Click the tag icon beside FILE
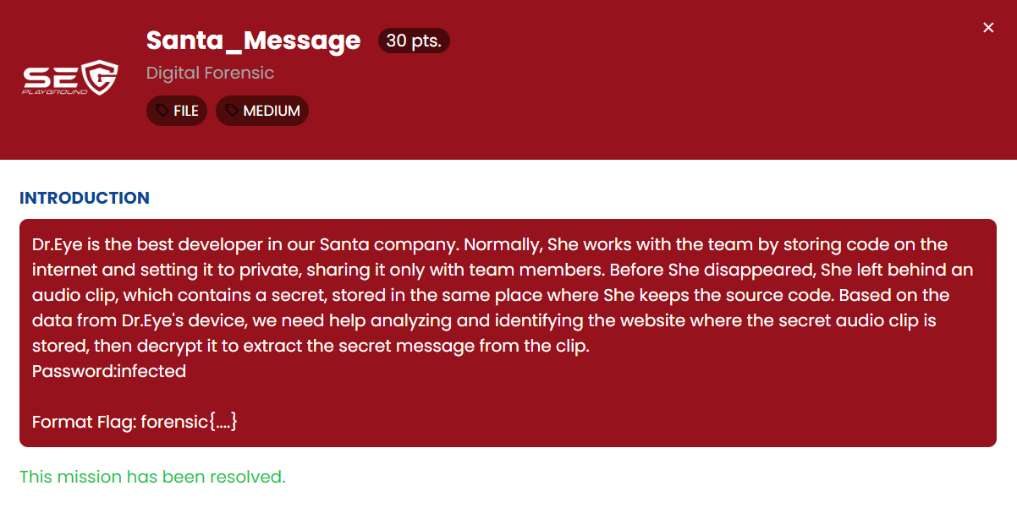 [x=162, y=111]
